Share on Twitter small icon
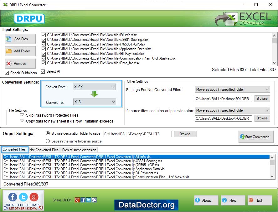Image resolution: width=278 pixels, height=212 pixels. click(89, 200)
